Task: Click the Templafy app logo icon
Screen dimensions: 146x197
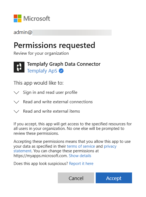Action: coord(19,67)
